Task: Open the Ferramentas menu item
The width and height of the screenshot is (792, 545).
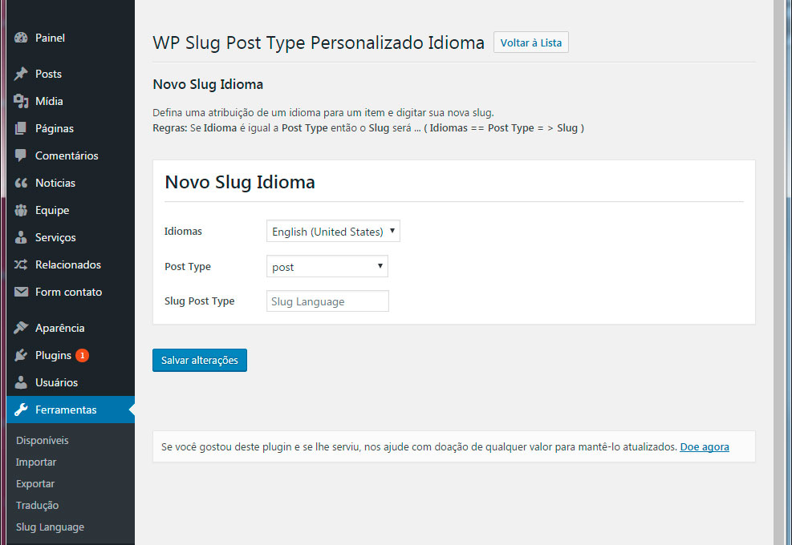Action: coord(66,410)
